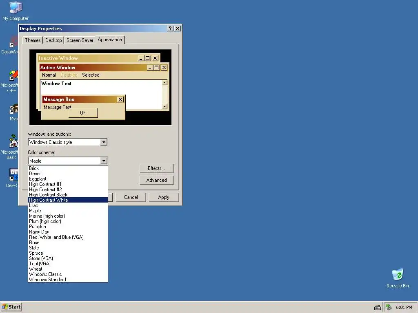The width and height of the screenshot is (418, 313).
Task: Click Selected menu item in preview
Action: click(91, 75)
